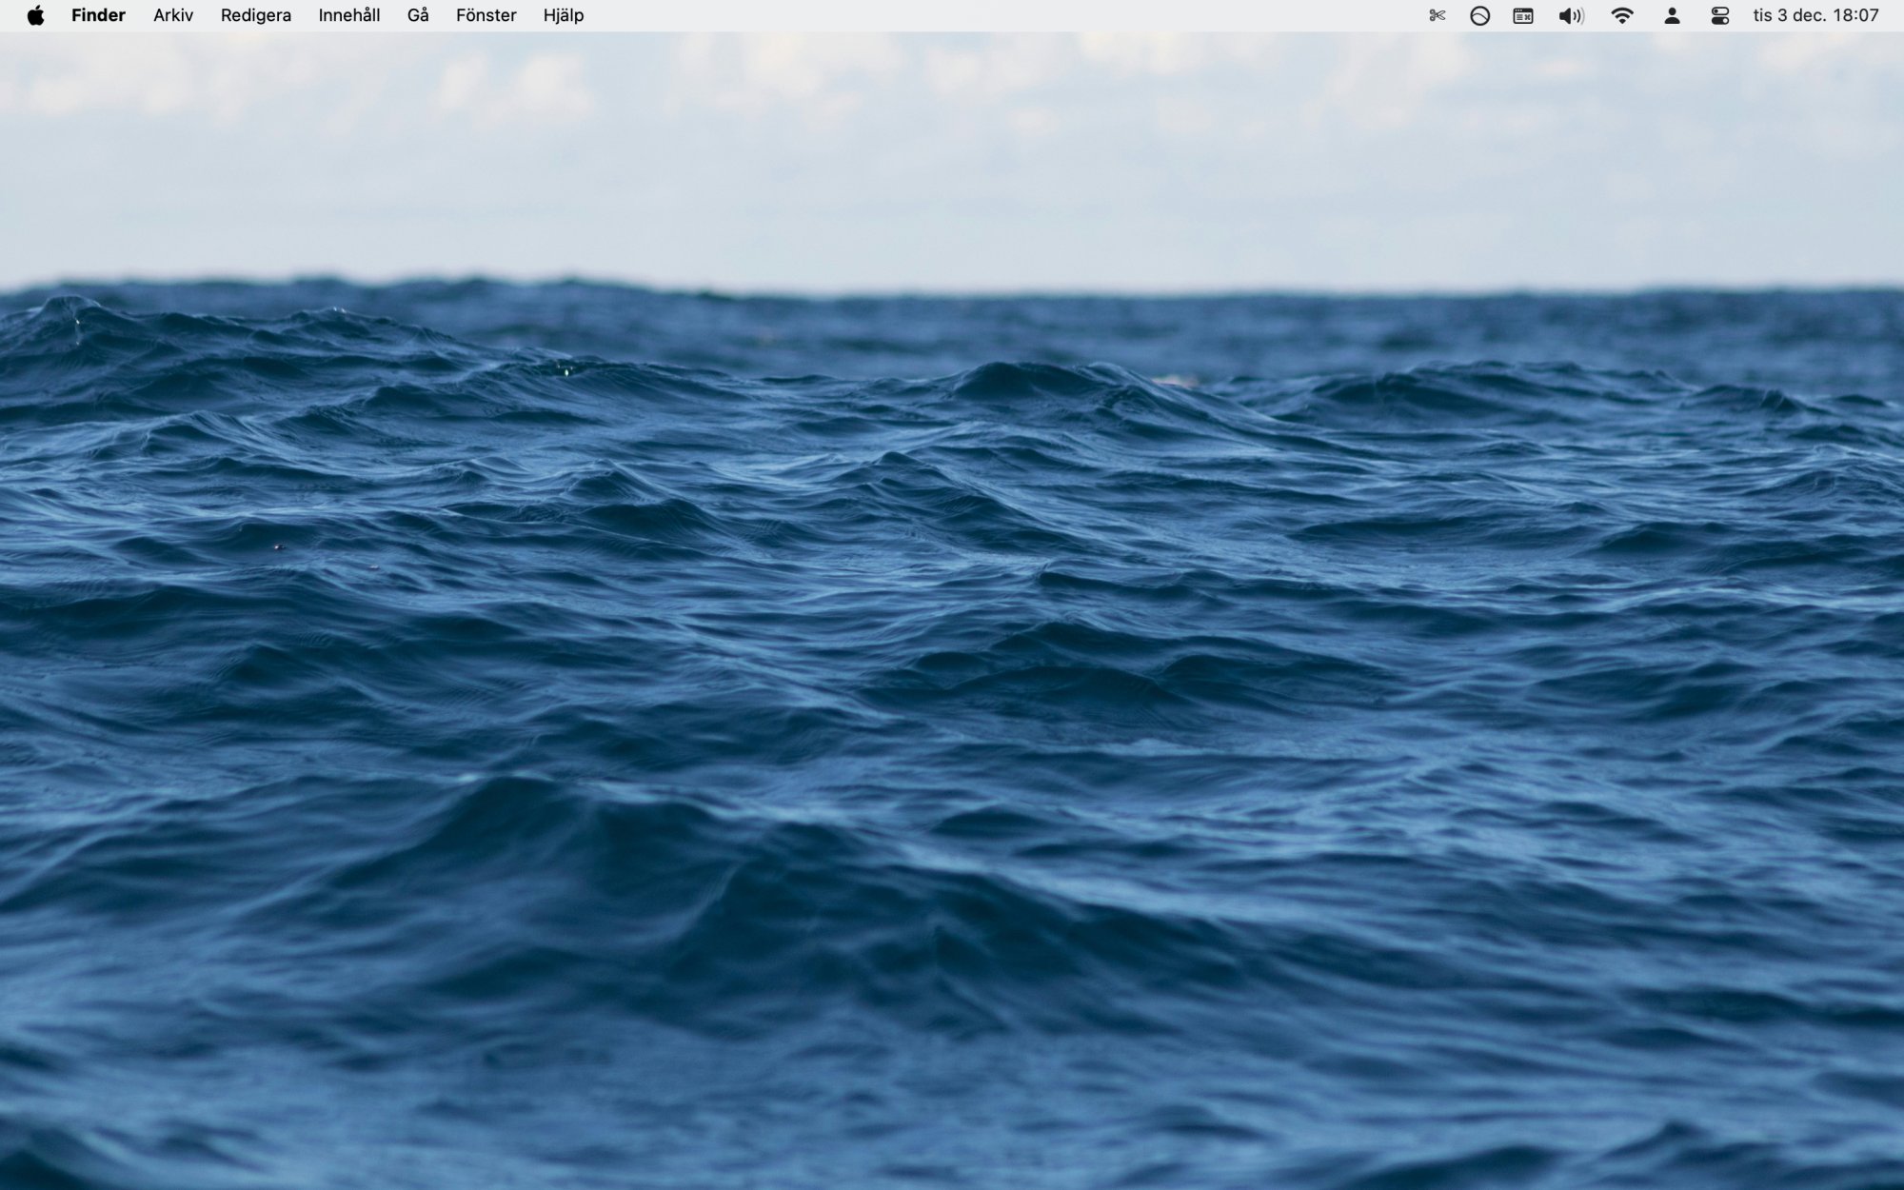Open the window shortcut menu bar icon
The width and height of the screenshot is (1904, 1190).
1523,15
